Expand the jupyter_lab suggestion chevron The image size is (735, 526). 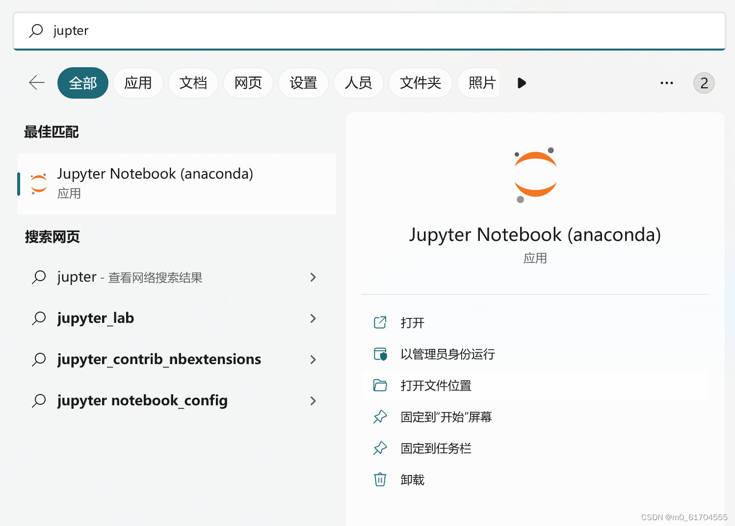(x=313, y=318)
